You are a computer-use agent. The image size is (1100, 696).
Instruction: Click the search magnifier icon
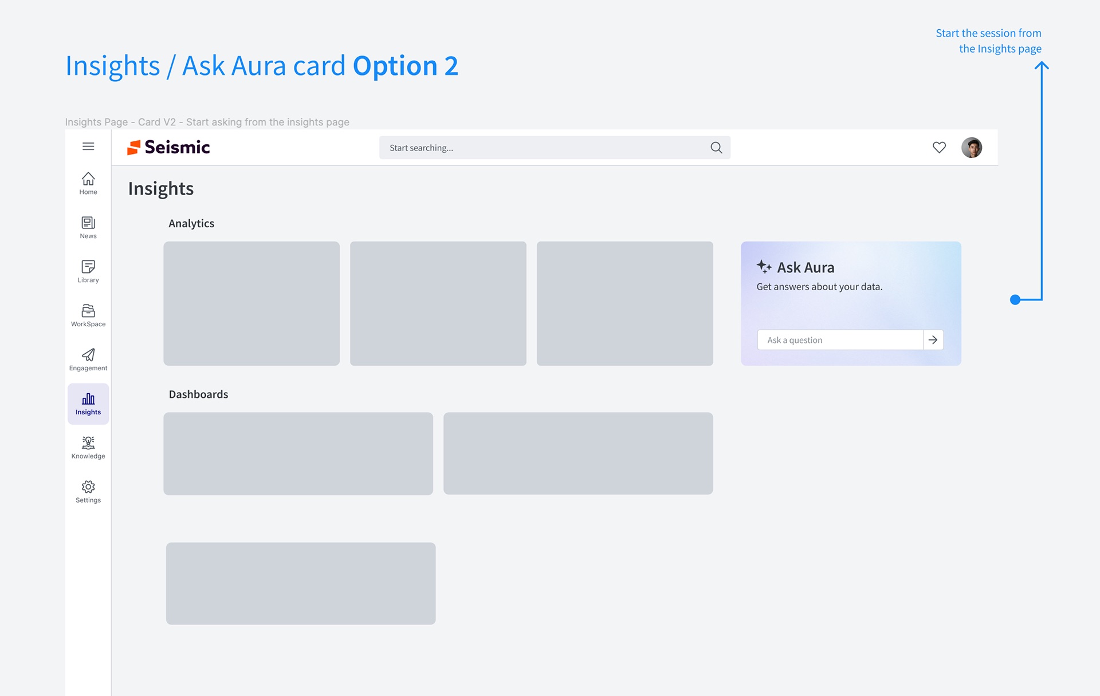tap(716, 148)
